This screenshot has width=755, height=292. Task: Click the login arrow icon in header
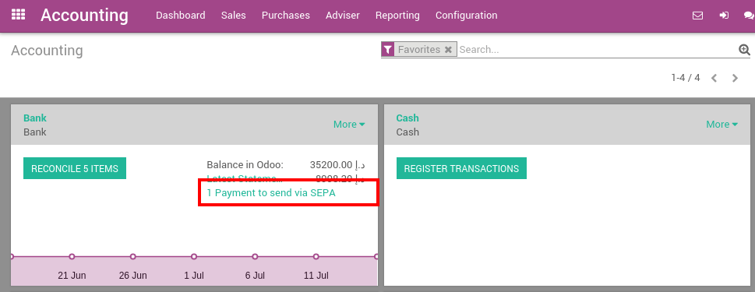tap(724, 16)
